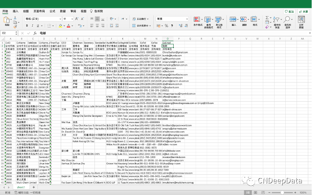Open the View (视图) ribbon tab
Image resolution: width=312 pixels, height=195 pixels.
pyautogui.click(x=83, y=11)
